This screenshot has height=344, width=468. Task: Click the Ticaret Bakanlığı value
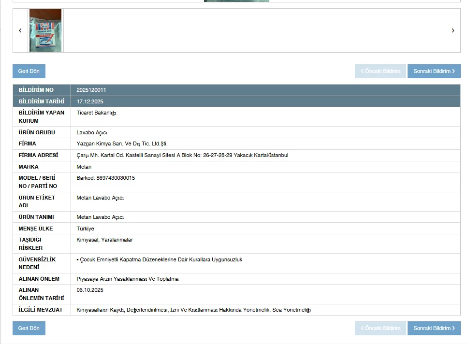click(97, 113)
